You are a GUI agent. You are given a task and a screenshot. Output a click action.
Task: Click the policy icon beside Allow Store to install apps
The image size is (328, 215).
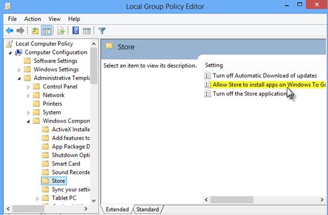pos(208,84)
